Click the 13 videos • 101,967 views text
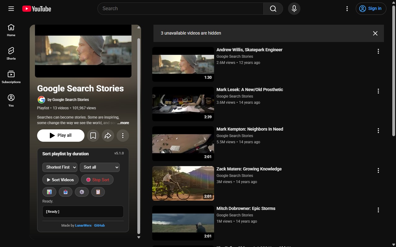 74,108
